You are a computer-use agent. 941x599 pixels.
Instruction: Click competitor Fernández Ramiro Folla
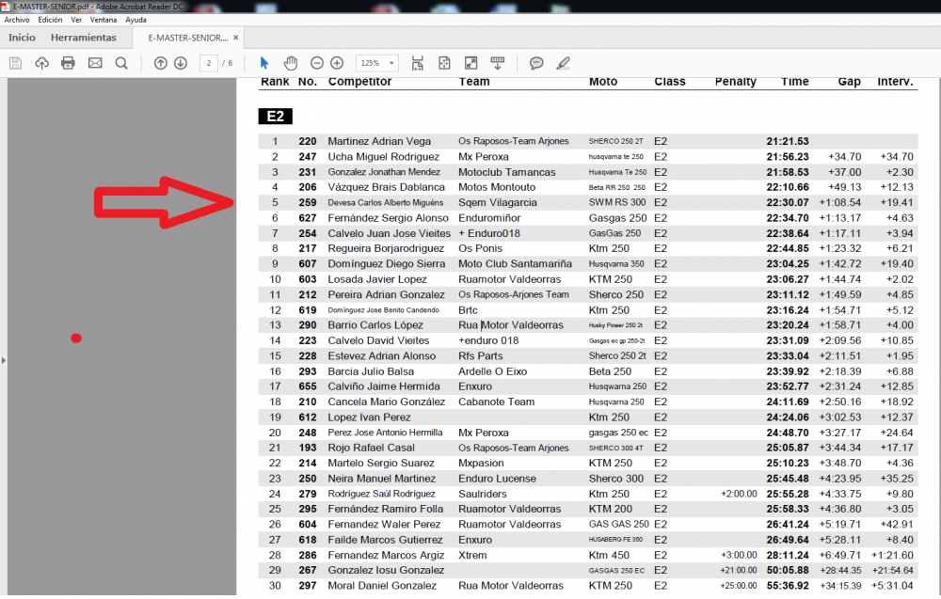tap(385, 509)
